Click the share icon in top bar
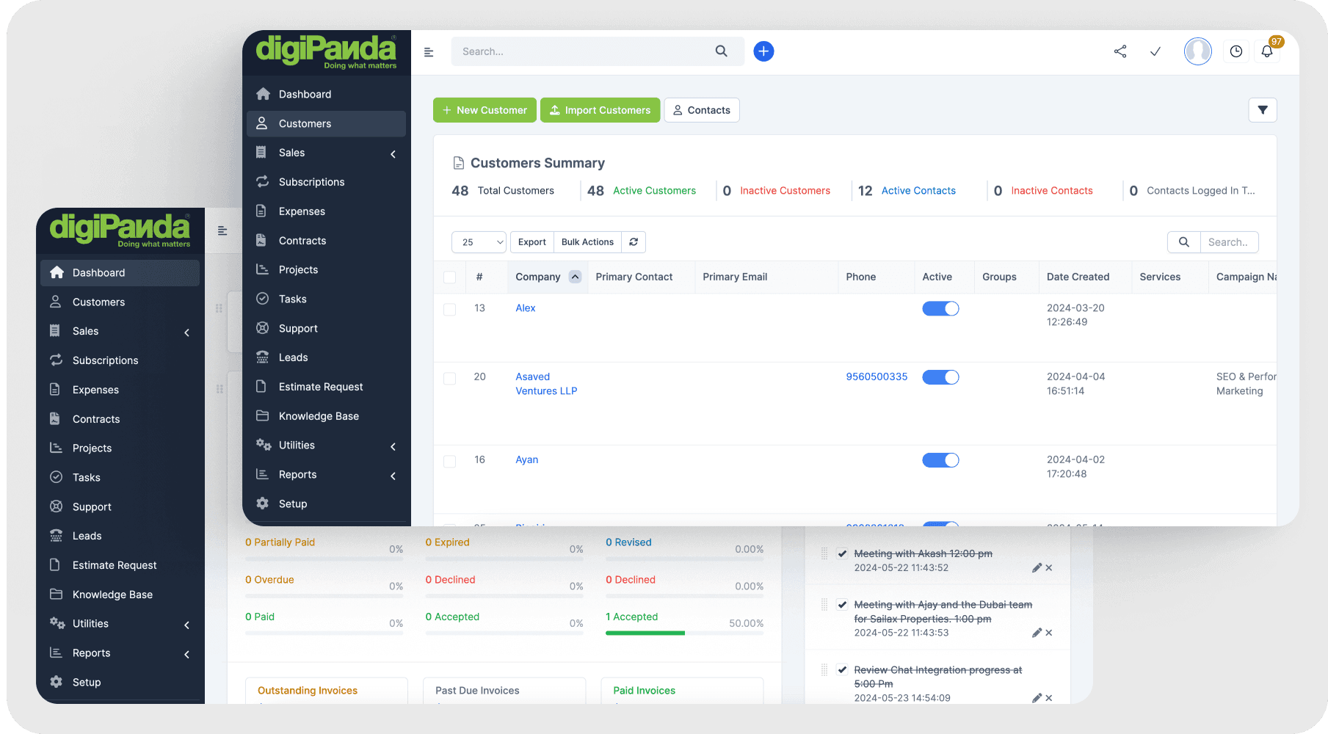This screenshot has height=734, width=1328. [1120, 51]
